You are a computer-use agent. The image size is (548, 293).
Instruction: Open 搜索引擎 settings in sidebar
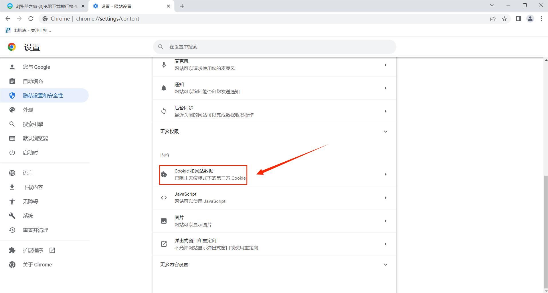(33, 124)
